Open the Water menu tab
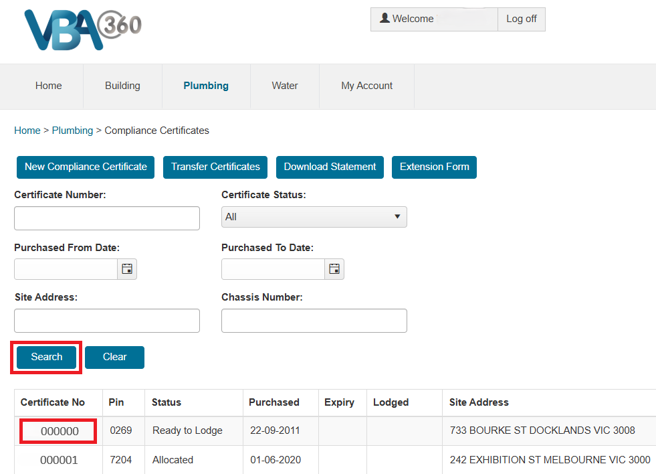This screenshot has width=656, height=474. point(284,86)
